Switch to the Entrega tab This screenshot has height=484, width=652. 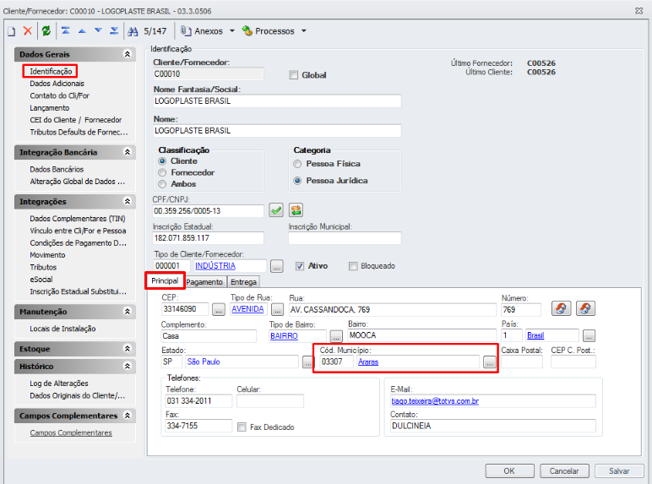(243, 282)
